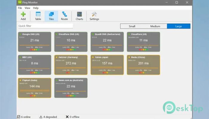Select the BBC (UK) tile
Image resolution: width=209 pixels, height=119 pixels.
(x=35, y=65)
